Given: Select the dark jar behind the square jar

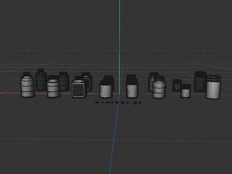Looking at the screenshot, I should [88, 81].
